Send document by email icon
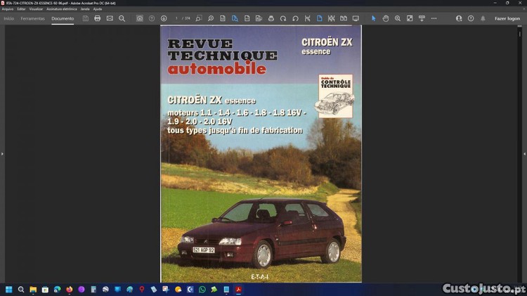Screen dimensions: 527x296 coord(110,18)
